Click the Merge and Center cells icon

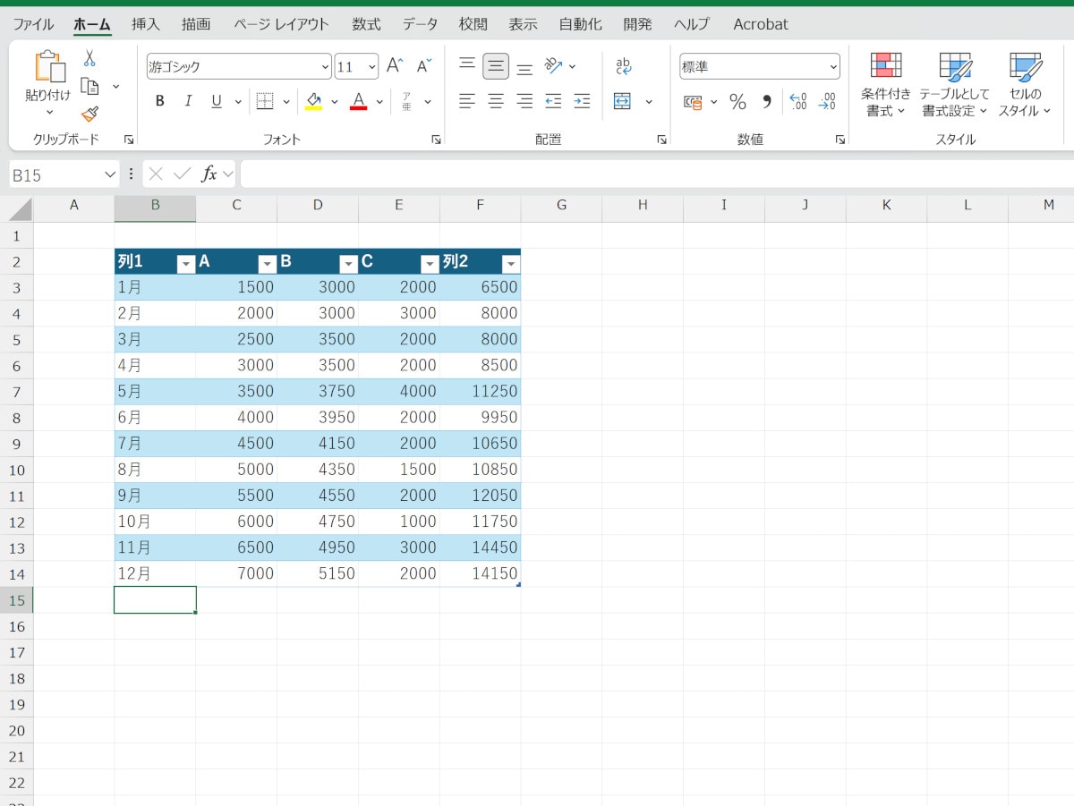click(x=623, y=101)
